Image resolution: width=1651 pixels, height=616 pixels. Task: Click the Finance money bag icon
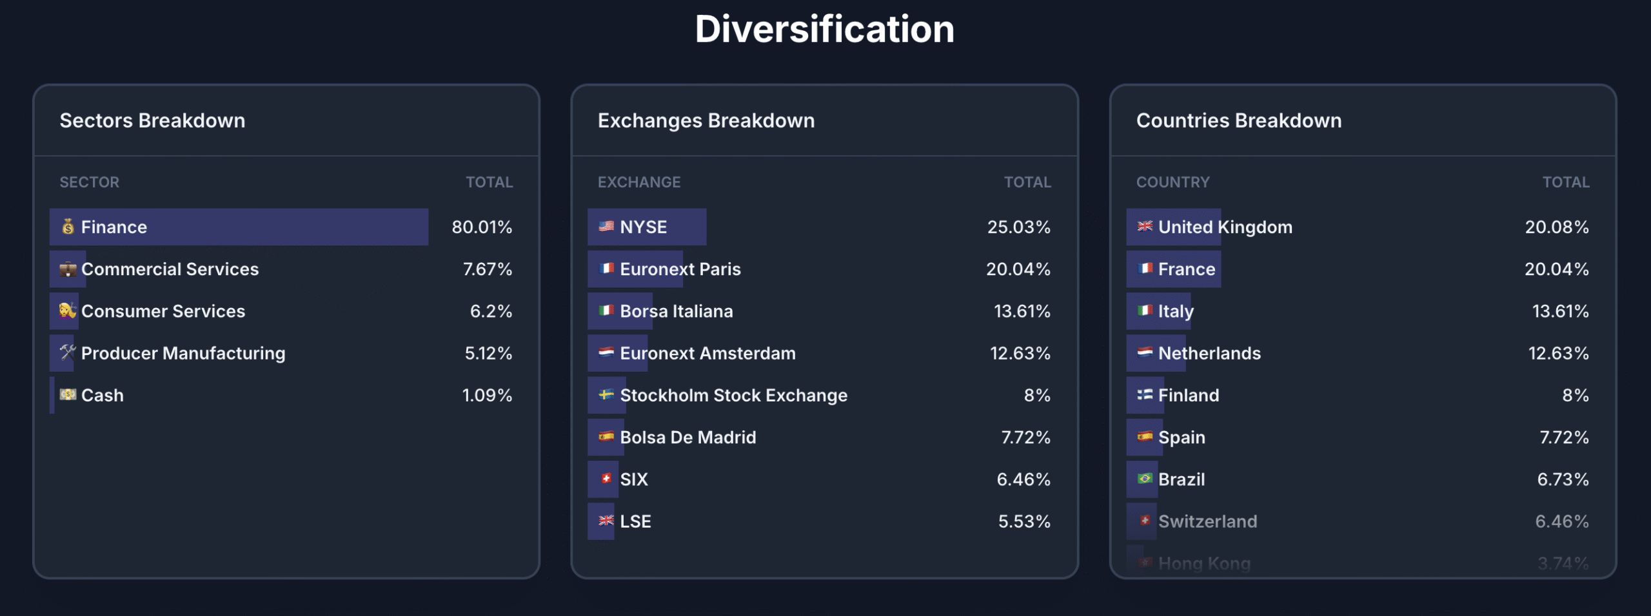coord(68,227)
